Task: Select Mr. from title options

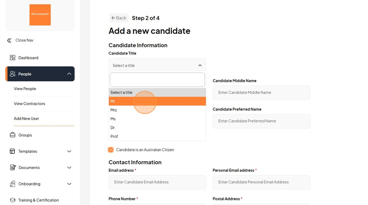Action: tap(157, 101)
